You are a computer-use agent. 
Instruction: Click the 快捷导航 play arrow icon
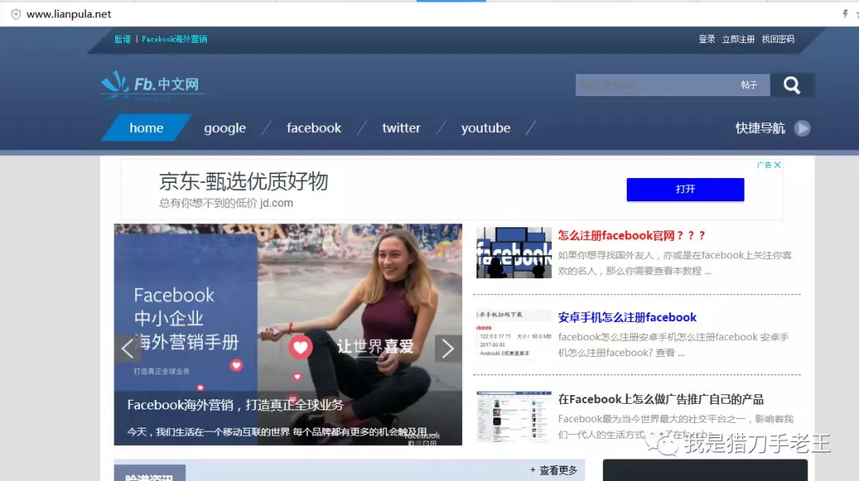[x=802, y=128]
